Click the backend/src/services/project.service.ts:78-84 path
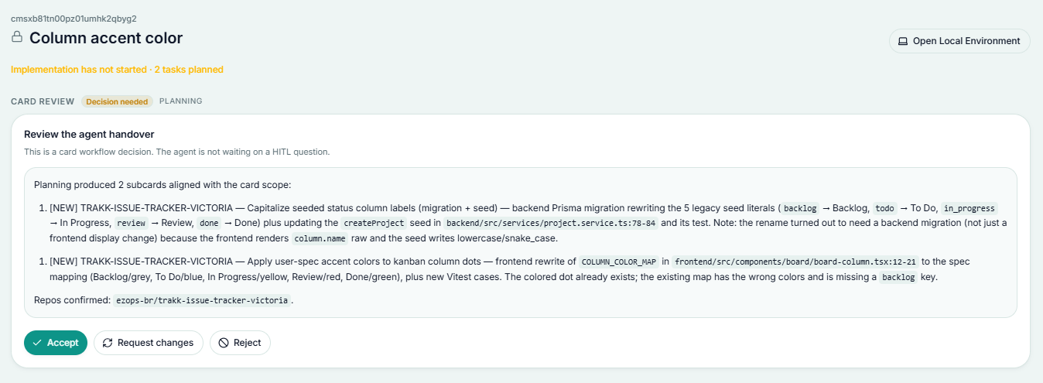This screenshot has height=383, width=1043. tap(552, 224)
